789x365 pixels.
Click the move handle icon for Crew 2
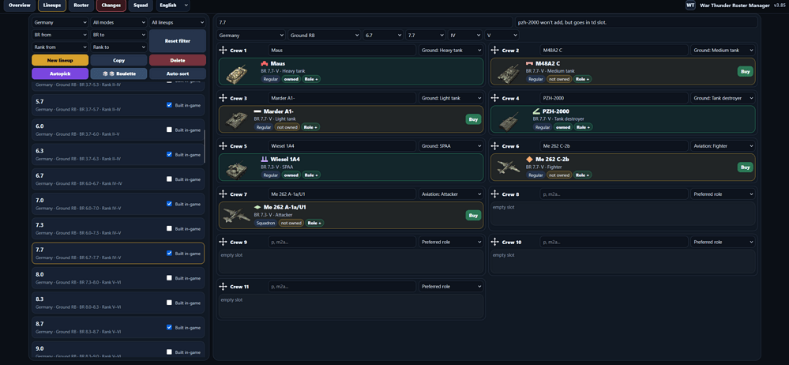tap(495, 51)
